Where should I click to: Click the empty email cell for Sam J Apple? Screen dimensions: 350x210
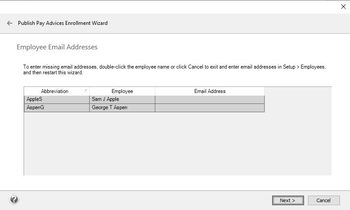(210, 100)
